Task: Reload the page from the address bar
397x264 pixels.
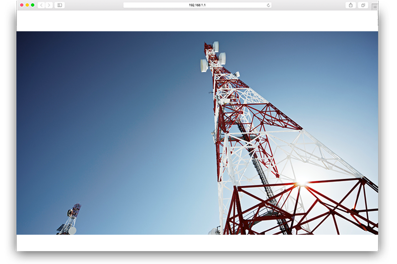Action: (268, 5)
